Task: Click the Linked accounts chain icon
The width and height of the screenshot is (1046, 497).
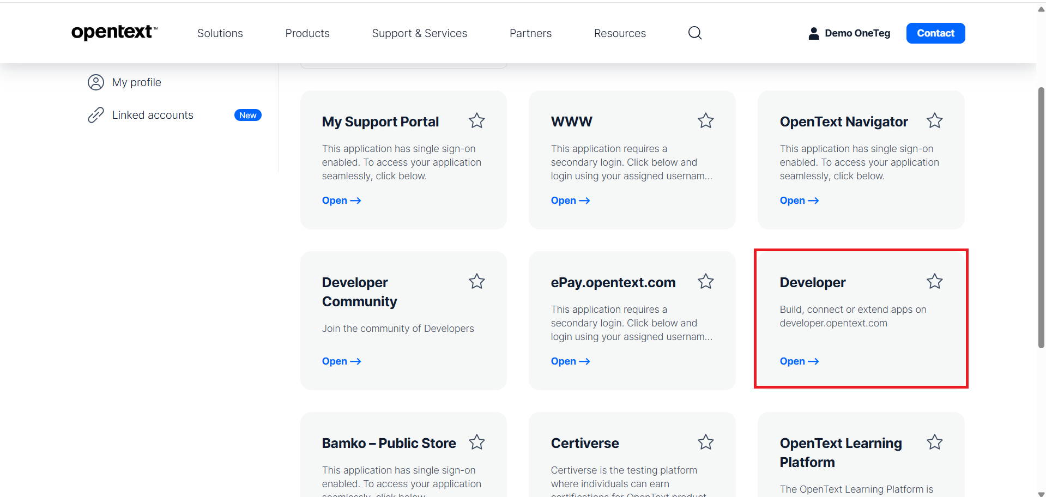Action: click(96, 115)
